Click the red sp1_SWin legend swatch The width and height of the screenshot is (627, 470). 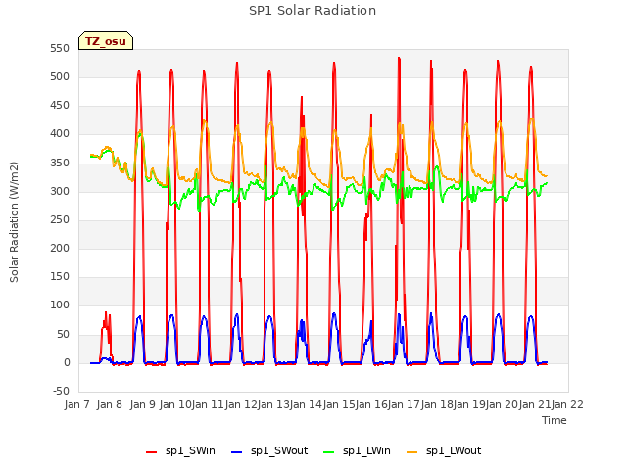tap(152, 451)
